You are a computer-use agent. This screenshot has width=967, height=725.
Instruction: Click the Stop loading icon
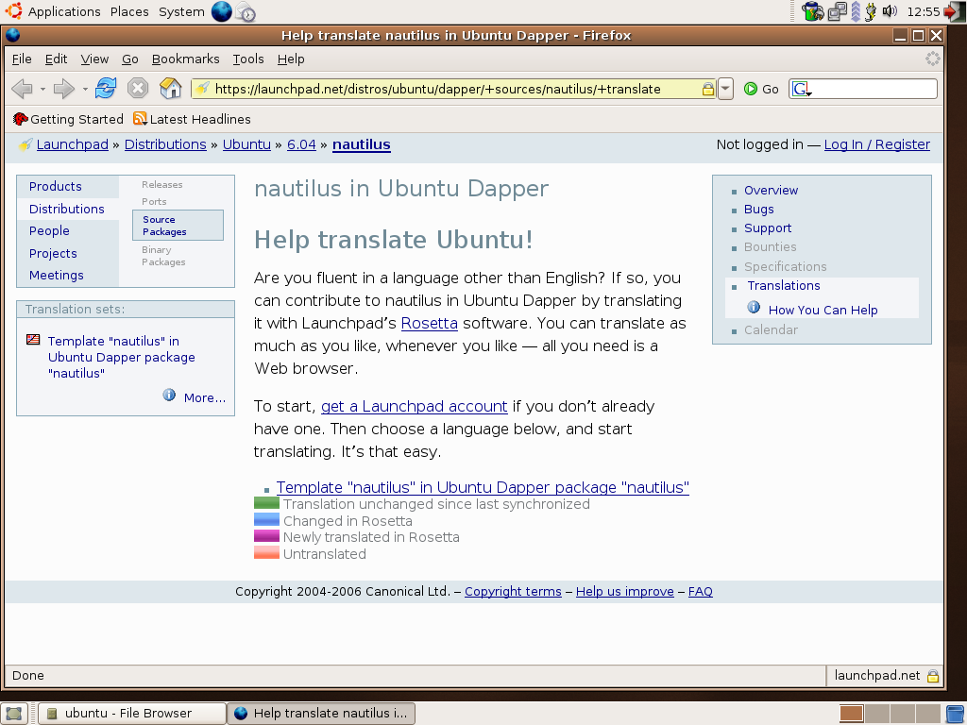(138, 89)
